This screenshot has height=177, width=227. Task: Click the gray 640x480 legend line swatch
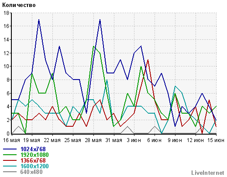(10, 172)
